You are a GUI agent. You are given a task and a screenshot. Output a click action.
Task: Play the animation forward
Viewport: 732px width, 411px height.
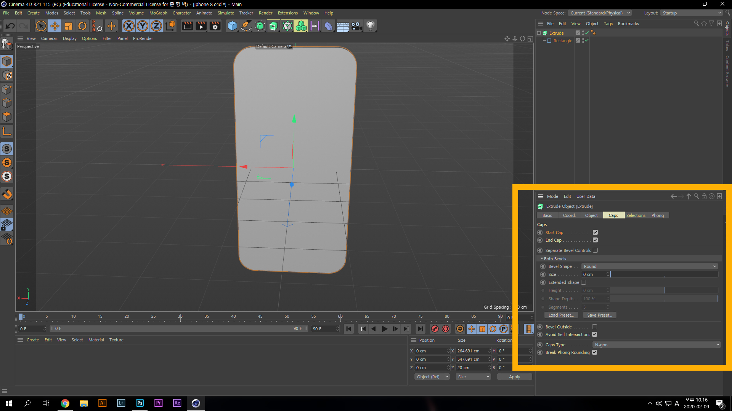[x=385, y=329]
